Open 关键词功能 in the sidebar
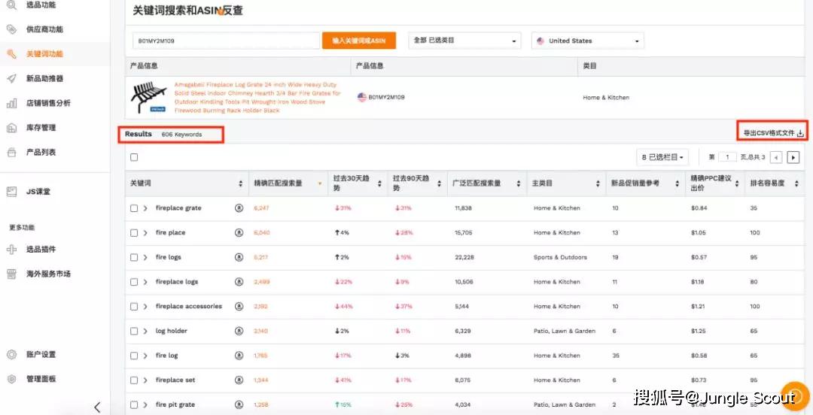The image size is (813, 415). 44,54
